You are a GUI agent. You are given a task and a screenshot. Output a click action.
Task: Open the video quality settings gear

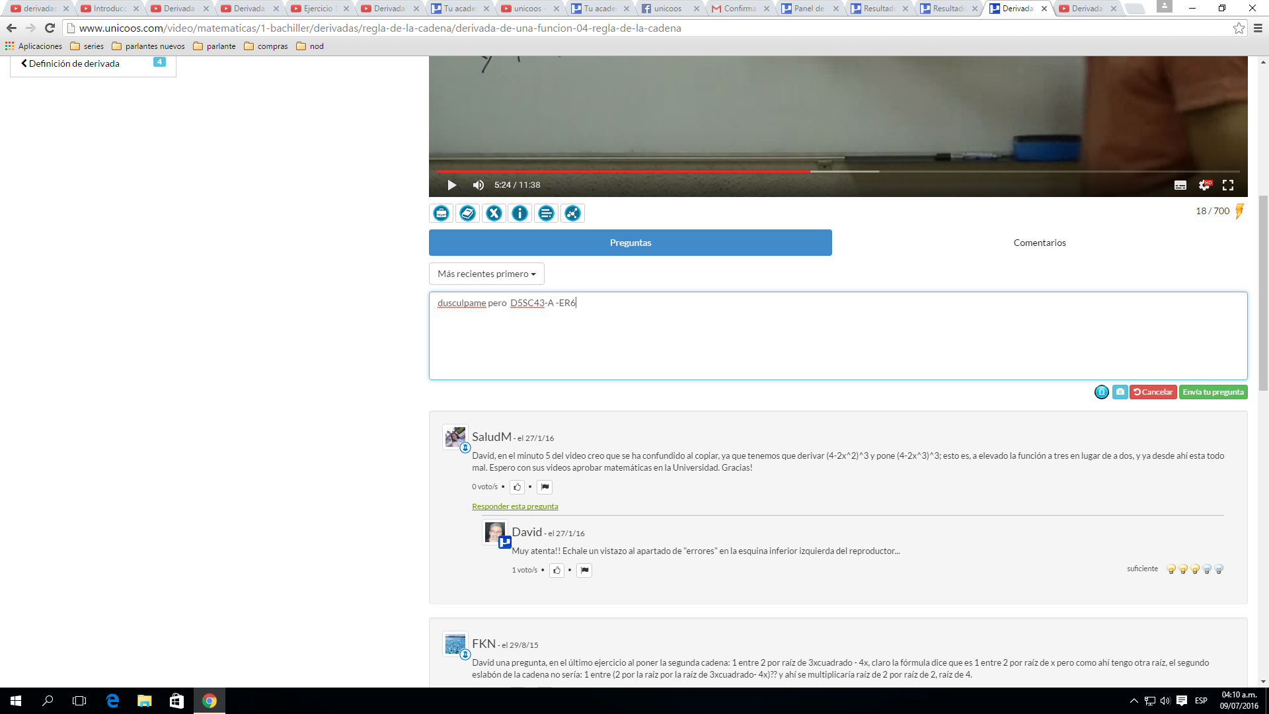coord(1204,185)
